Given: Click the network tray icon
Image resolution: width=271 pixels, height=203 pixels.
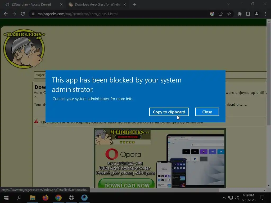Looking at the screenshot, I should [231, 198].
